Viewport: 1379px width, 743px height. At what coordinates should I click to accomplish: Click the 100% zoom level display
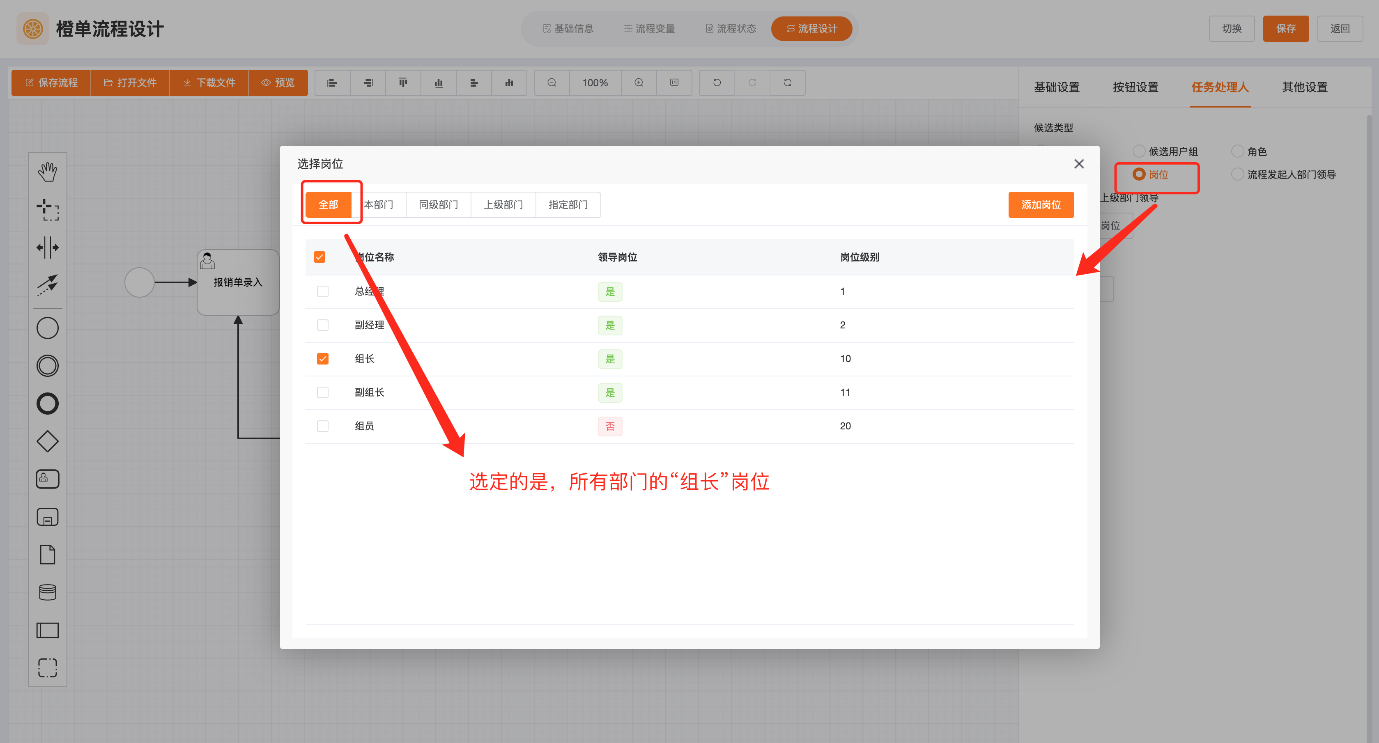point(595,83)
